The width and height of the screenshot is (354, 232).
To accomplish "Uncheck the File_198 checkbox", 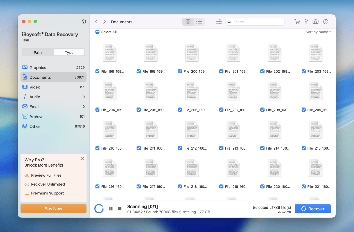I will click(97, 71).
